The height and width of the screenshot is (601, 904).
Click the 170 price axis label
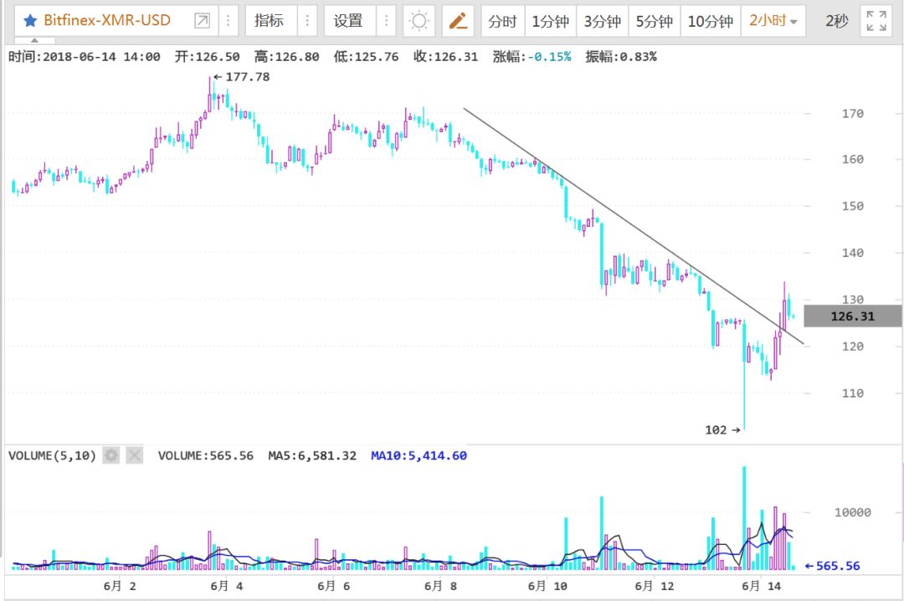point(853,114)
